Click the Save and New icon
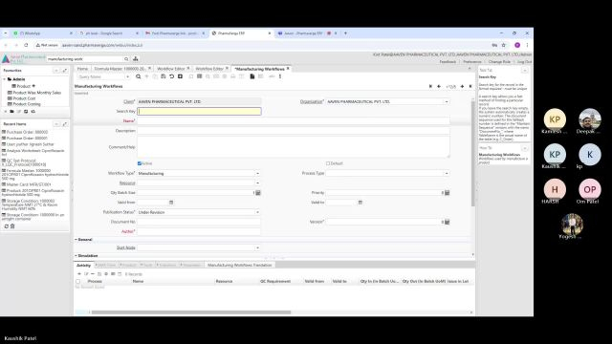Image resolution: width=612 pixels, height=344 pixels. pyautogui.click(x=180, y=76)
